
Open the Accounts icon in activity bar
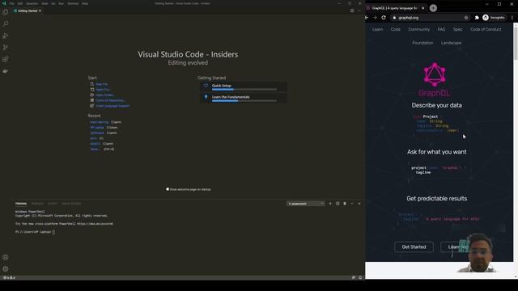tap(6, 257)
